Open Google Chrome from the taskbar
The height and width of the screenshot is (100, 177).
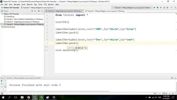[x=28, y=97]
